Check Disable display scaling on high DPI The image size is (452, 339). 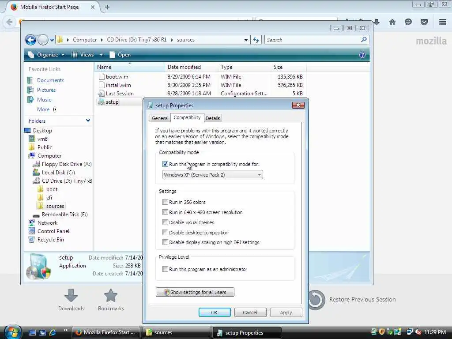click(x=165, y=242)
